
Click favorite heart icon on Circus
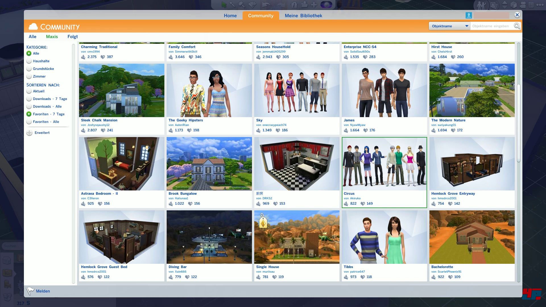click(x=363, y=204)
